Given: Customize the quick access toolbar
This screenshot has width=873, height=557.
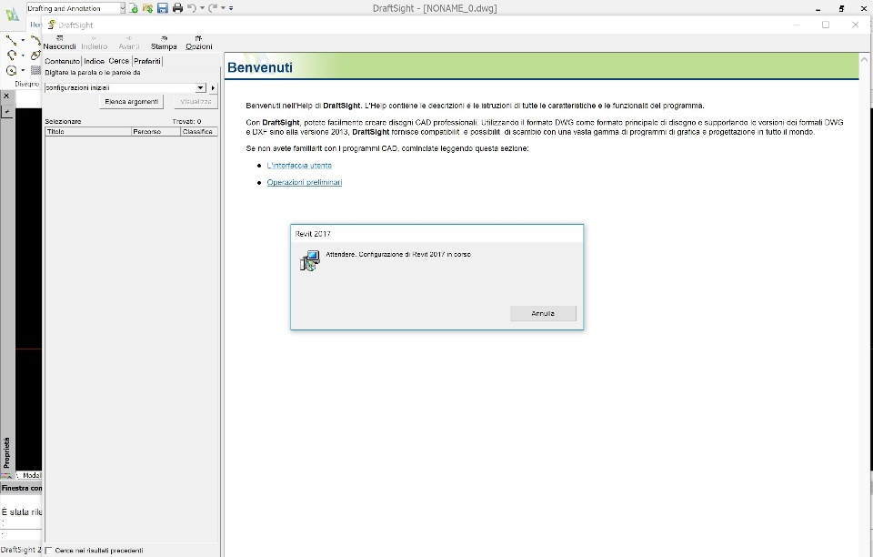Looking at the screenshot, I should pos(231,8).
